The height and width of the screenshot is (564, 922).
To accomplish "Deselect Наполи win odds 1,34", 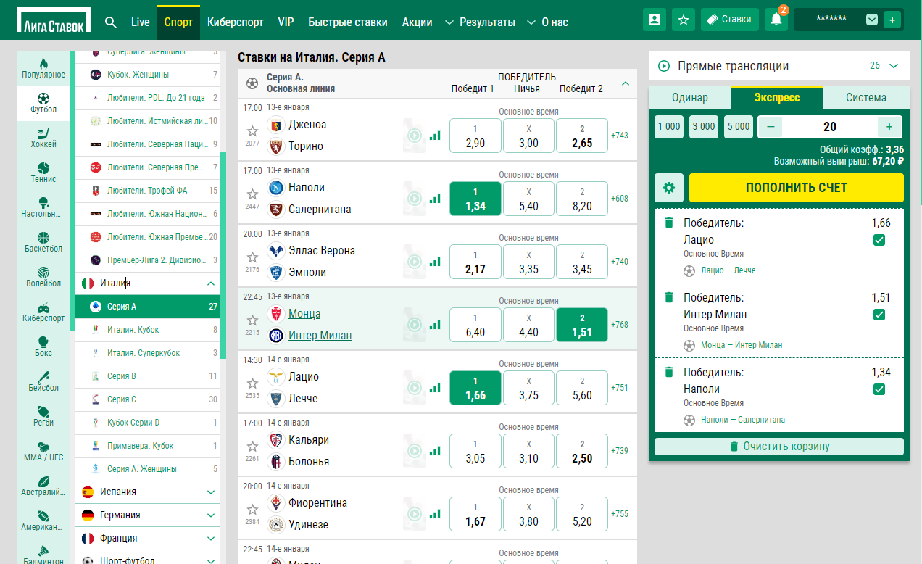I will pyautogui.click(x=475, y=199).
